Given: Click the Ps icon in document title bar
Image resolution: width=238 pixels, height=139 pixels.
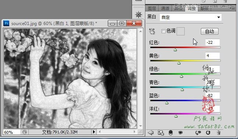Looking at the screenshot, I should tap(6, 24).
